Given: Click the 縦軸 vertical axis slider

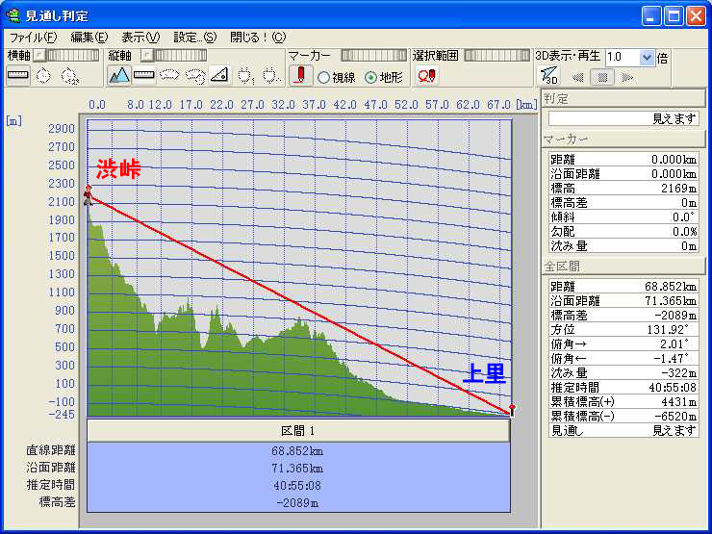Looking at the screenshot, I should tap(173, 56).
